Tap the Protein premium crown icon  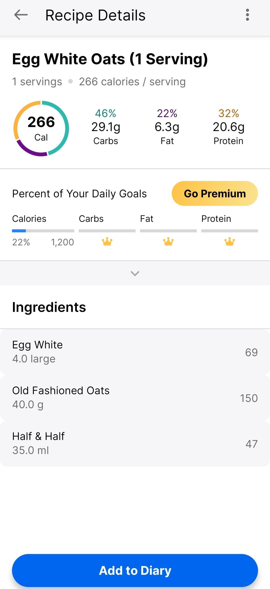[x=229, y=242]
